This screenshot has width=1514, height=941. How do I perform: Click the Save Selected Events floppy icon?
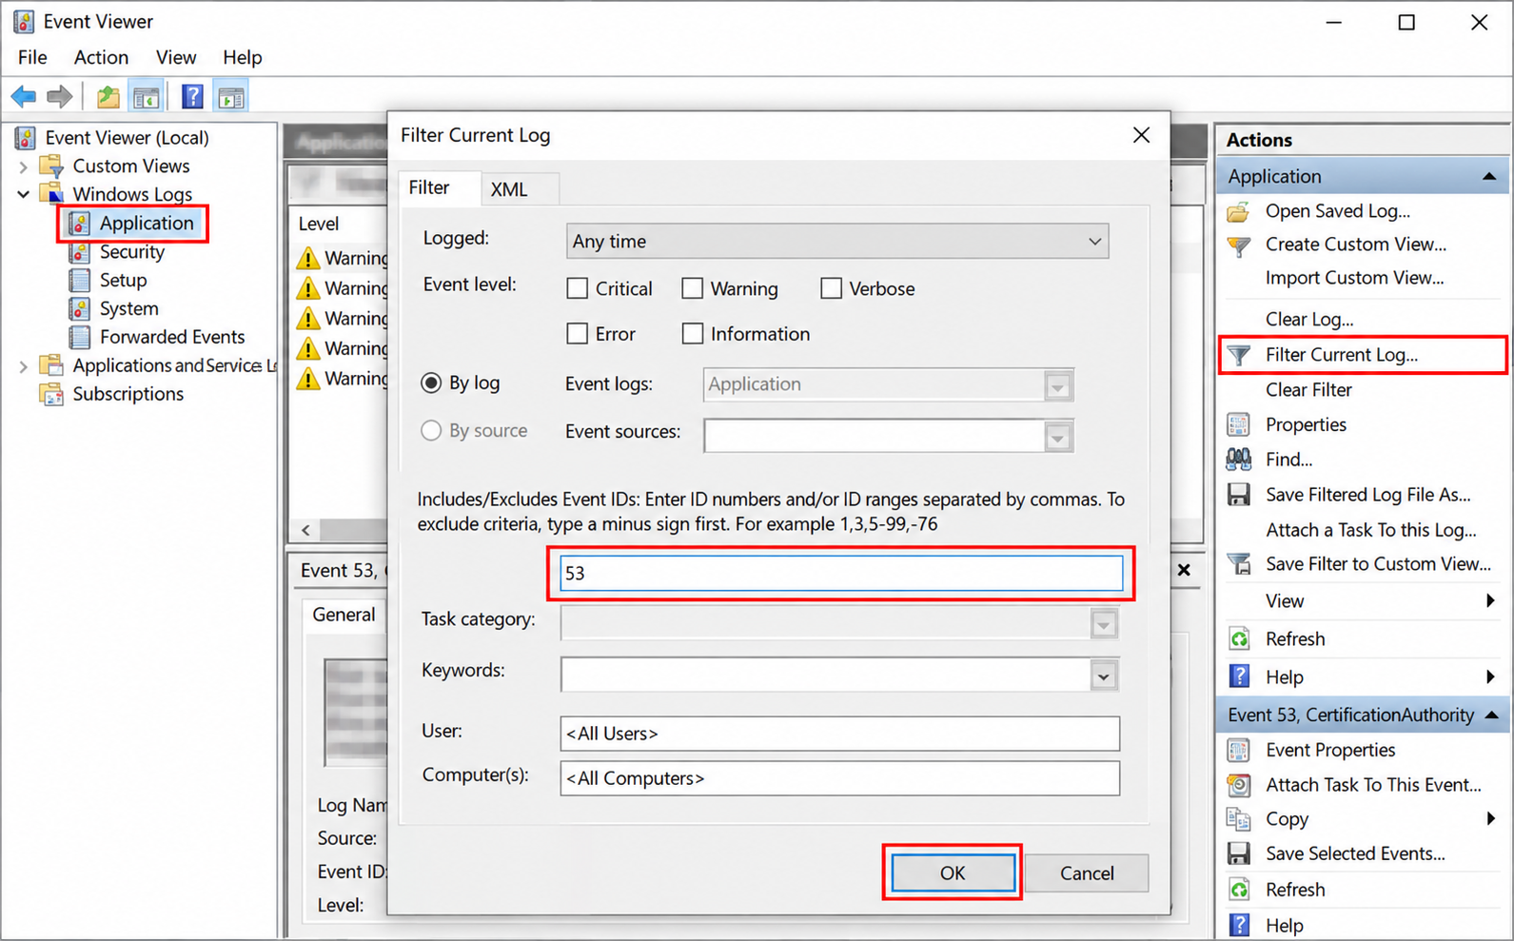coord(1238,853)
